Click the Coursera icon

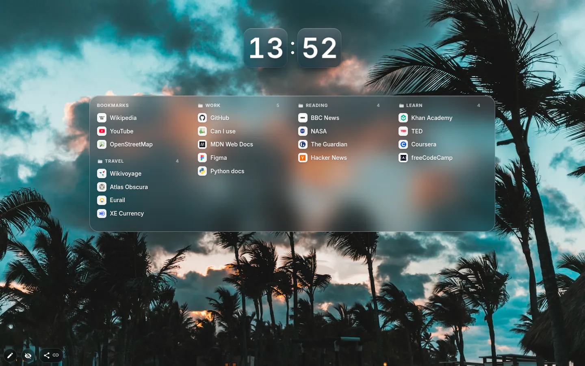tap(403, 144)
